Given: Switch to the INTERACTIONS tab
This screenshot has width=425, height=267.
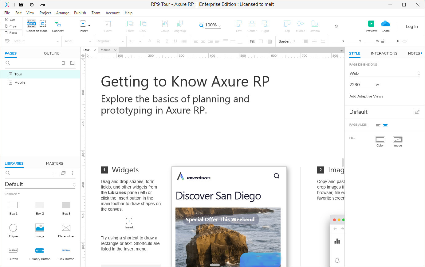Looking at the screenshot, I should (384, 53).
